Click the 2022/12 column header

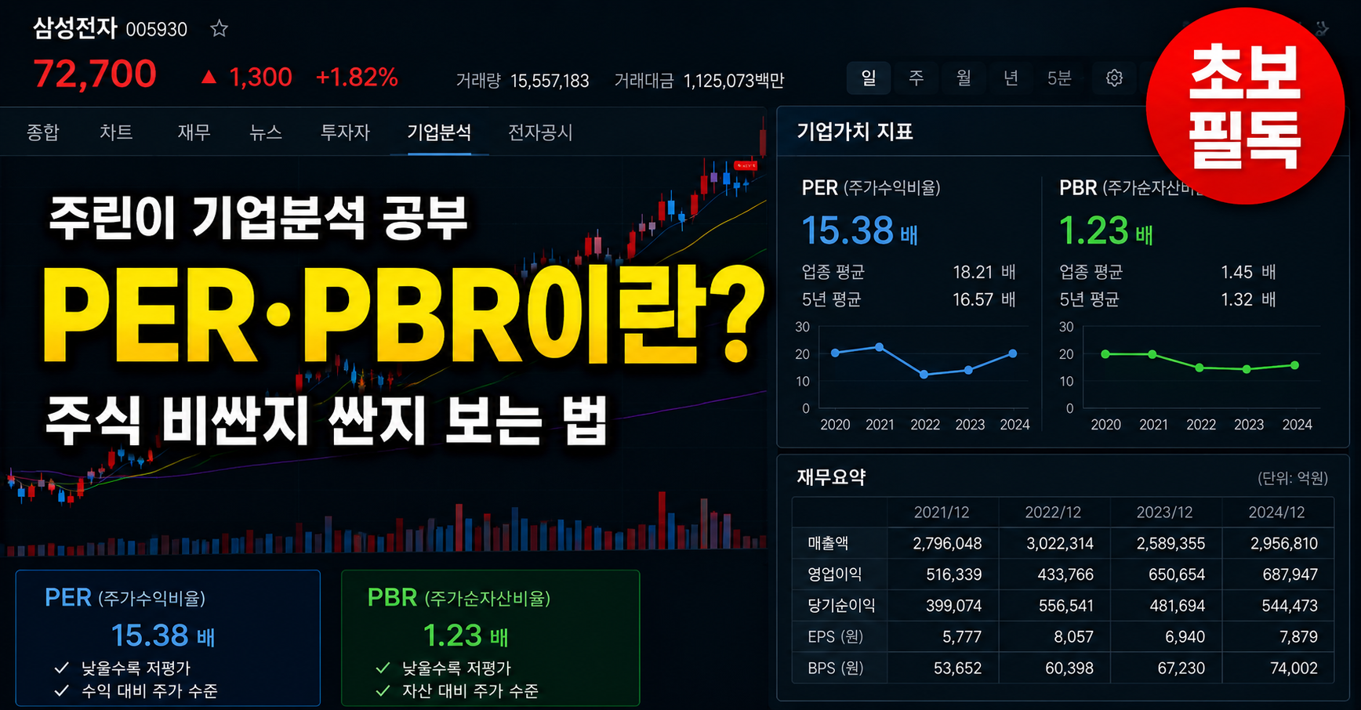click(1053, 513)
